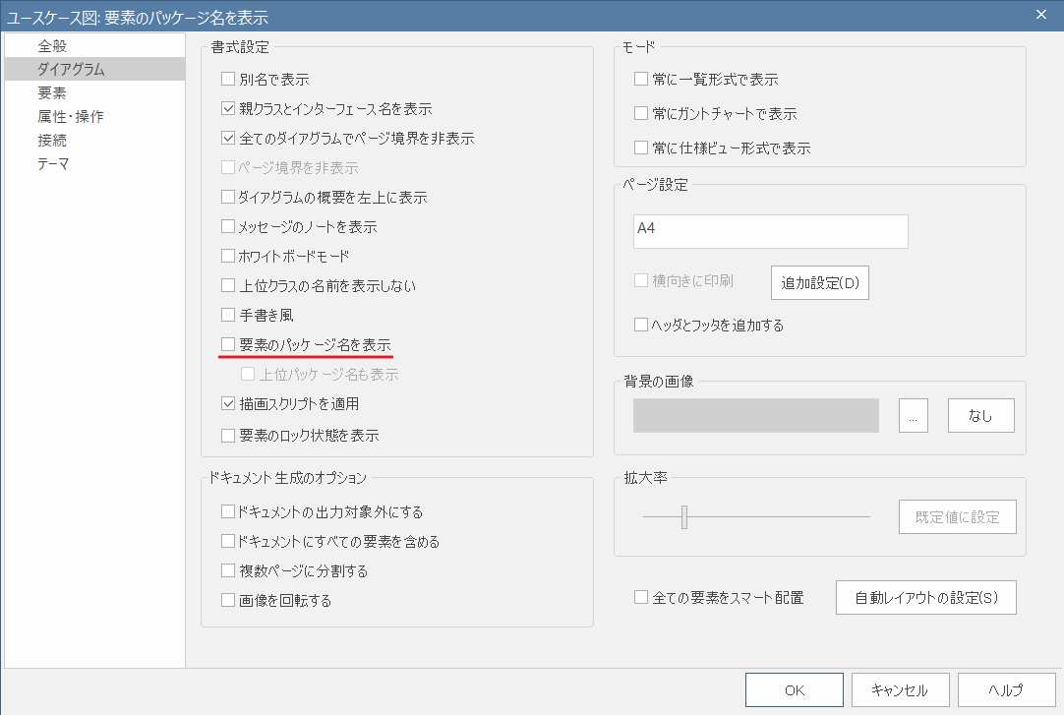This screenshot has width=1064, height=715.
Task: Enable 常に一覧形式で表示 mode
Action: click(640, 79)
